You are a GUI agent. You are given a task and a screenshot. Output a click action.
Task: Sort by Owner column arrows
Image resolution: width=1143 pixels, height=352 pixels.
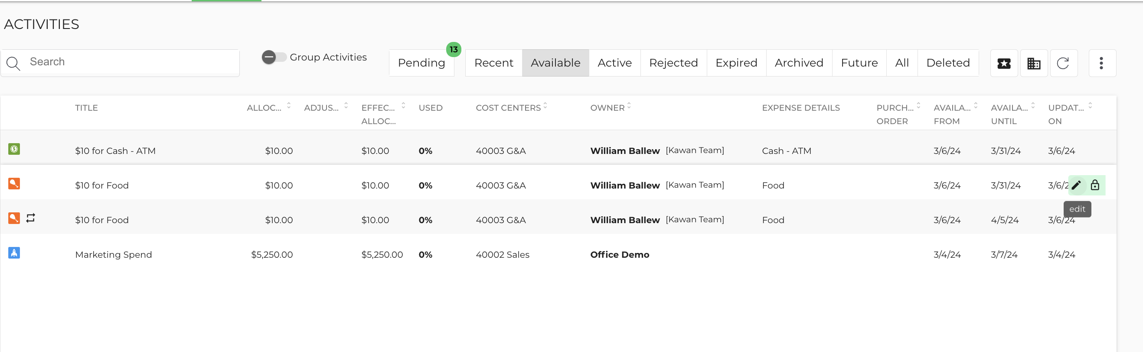pos(629,106)
